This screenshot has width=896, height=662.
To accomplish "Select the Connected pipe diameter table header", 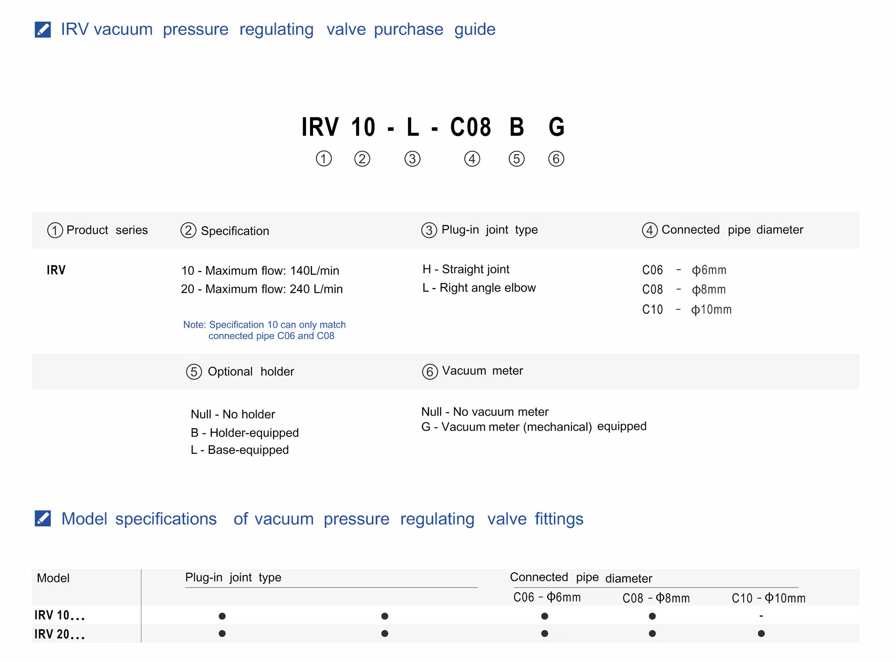I will pos(581,577).
